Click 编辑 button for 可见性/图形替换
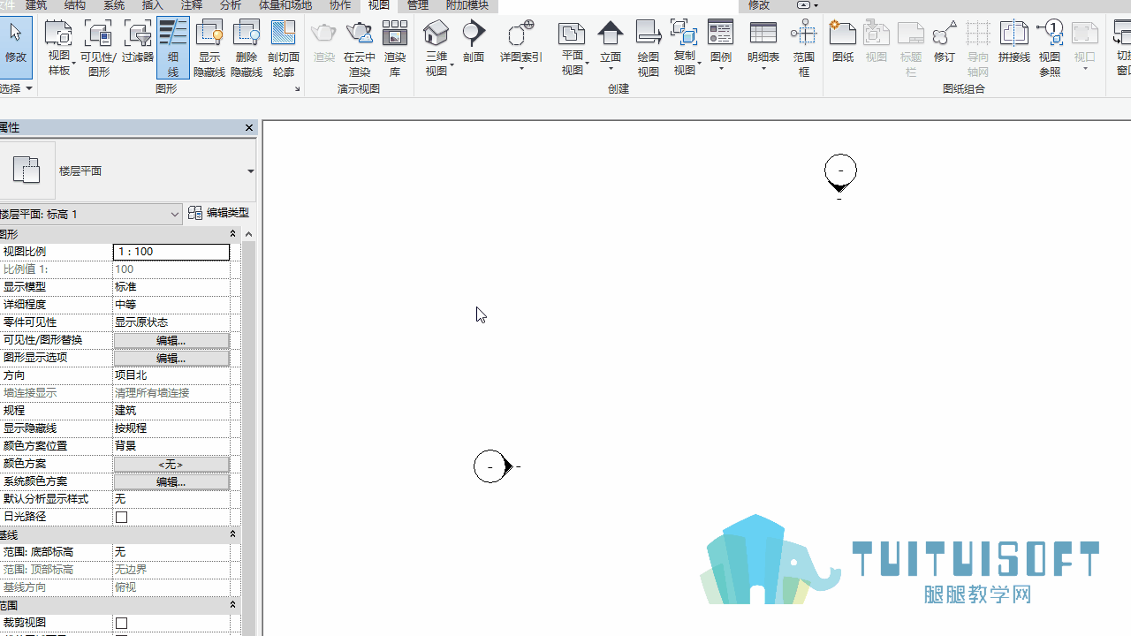 171,340
